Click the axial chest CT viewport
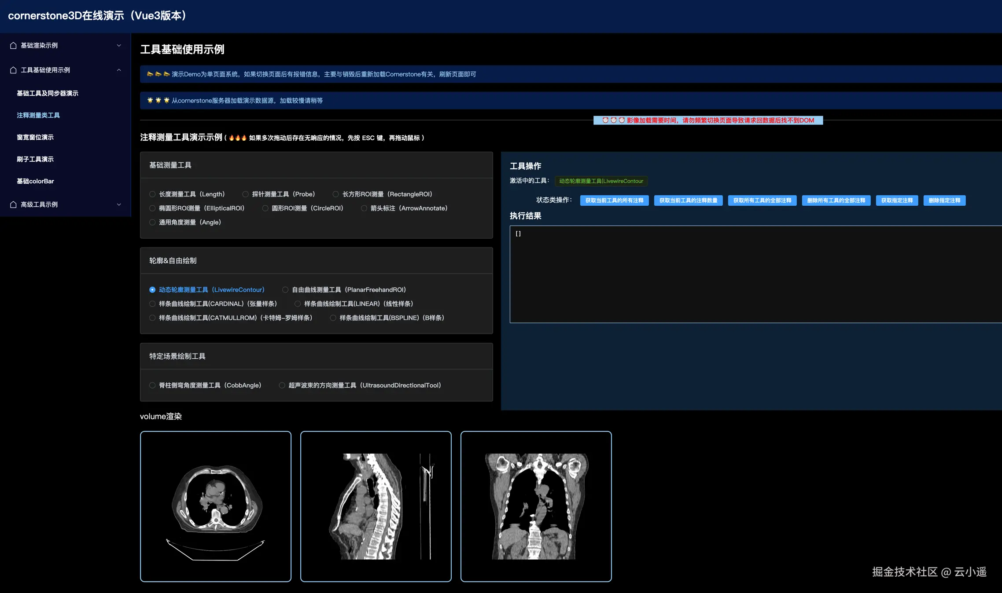Viewport: 1002px width, 593px height. pos(216,506)
